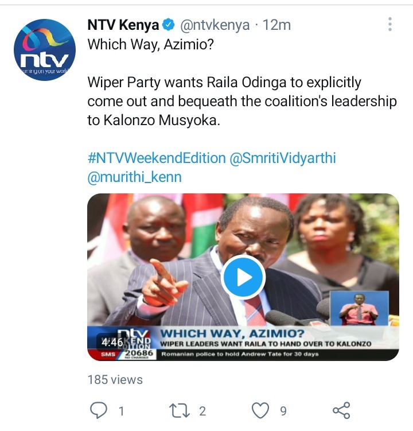
Task: Play the Which Way Azimio video
Action: pos(243,277)
